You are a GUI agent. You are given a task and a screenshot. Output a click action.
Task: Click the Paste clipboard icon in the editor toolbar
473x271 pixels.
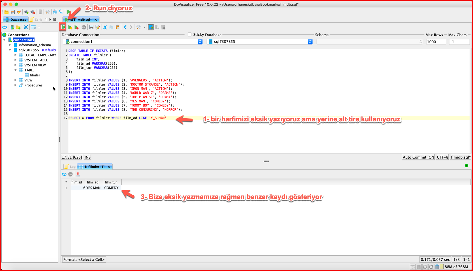coord(117,27)
